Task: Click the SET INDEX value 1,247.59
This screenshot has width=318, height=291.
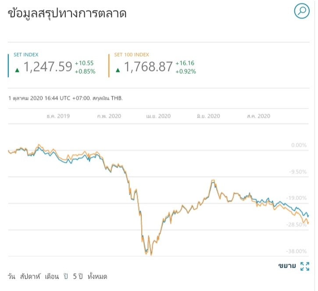Action: 47,67
